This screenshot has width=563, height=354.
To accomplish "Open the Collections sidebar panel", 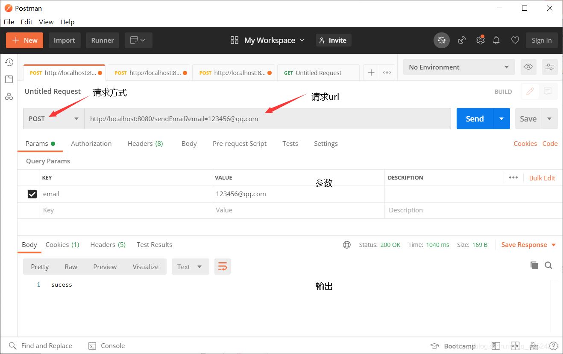I will [9, 79].
